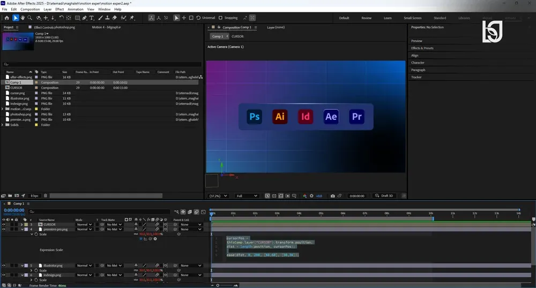Create a new composition from Project panel

(17, 195)
